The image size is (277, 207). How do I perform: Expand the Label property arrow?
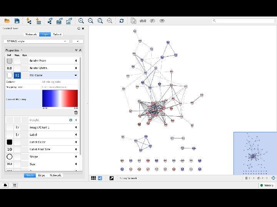[76, 135]
